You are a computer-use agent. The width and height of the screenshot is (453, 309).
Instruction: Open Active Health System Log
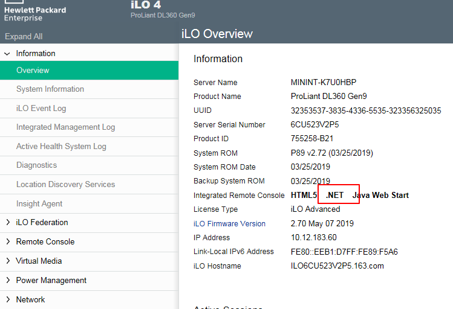(x=90, y=147)
